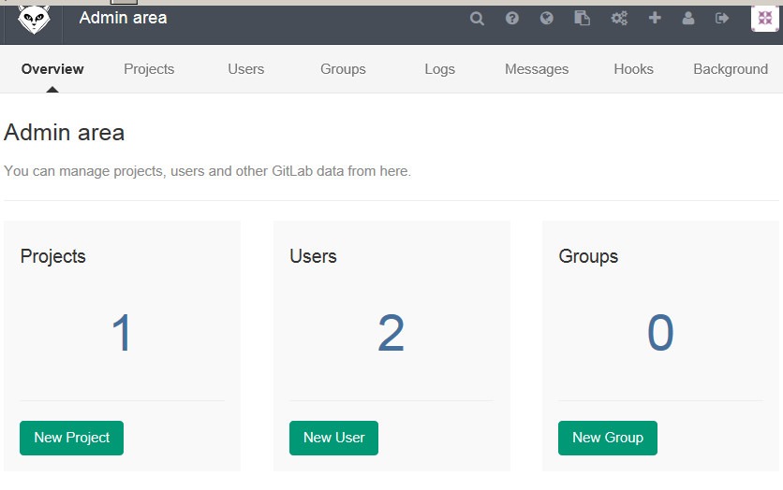Viewport: 783px width, 490px height.
Task: Switch to the Users tab
Action: 245,69
